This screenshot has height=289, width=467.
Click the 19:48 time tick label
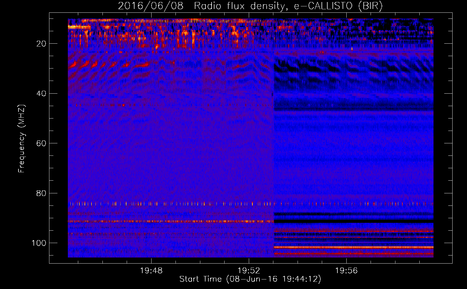[x=151, y=271]
